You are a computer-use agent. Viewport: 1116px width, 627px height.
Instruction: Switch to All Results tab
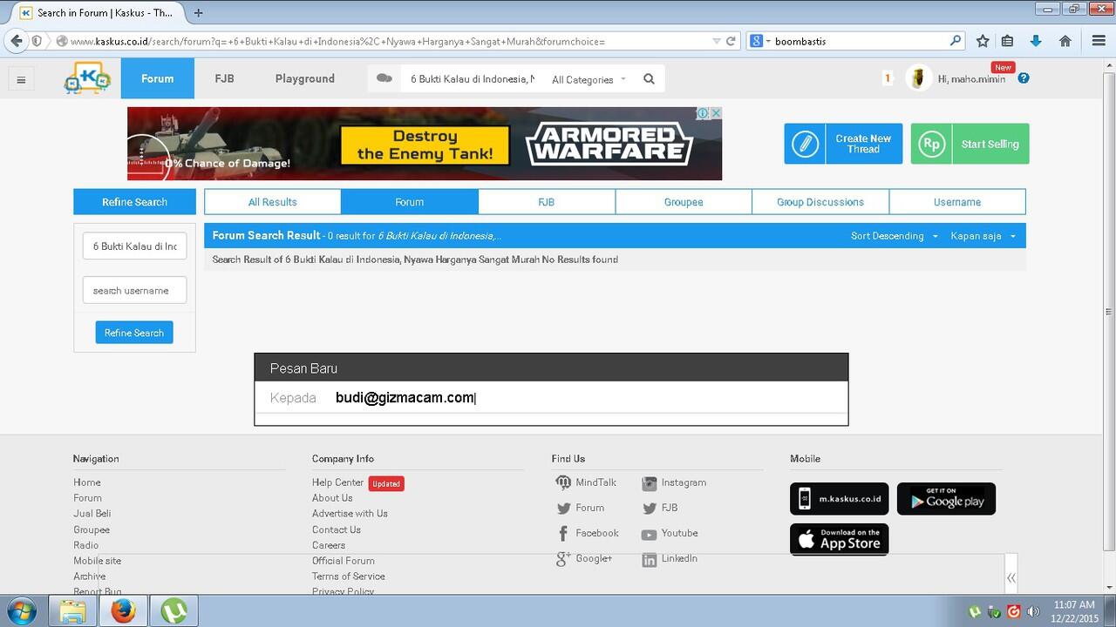273,202
